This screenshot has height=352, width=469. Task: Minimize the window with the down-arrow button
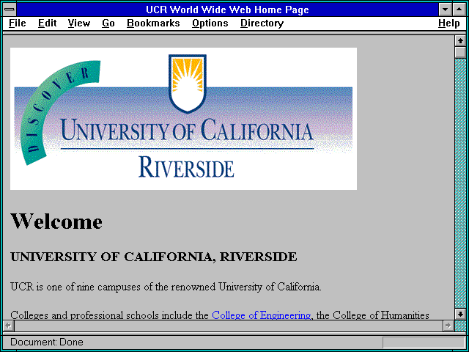(x=445, y=10)
